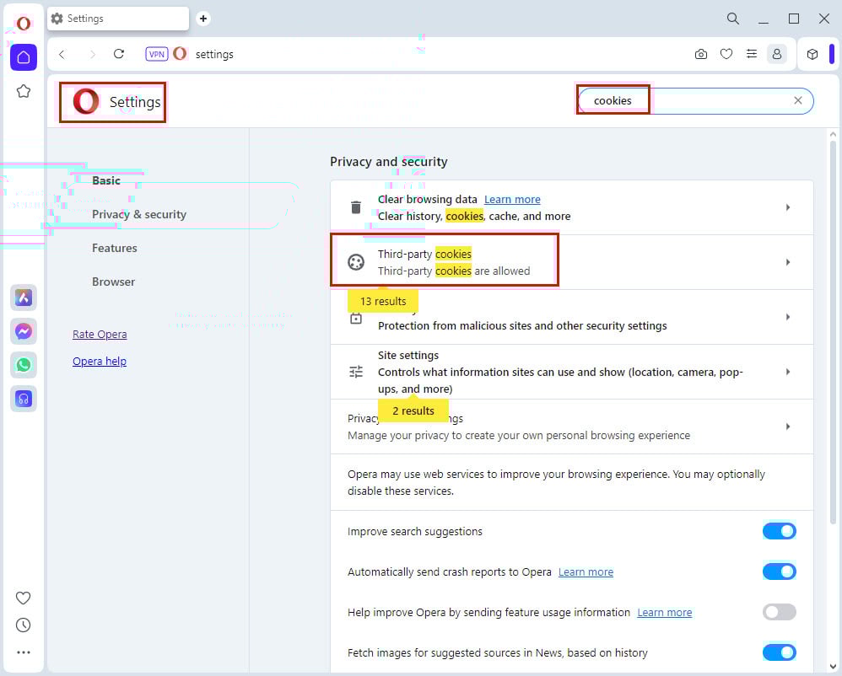Open Easy Setup sliders icon
This screenshot has height=676, width=842.
(x=752, y=54)
